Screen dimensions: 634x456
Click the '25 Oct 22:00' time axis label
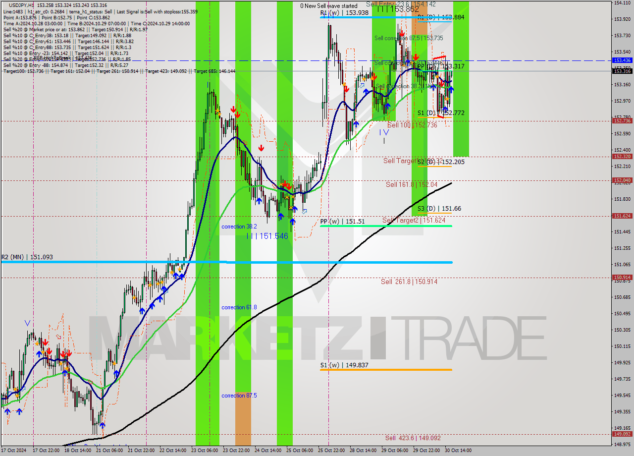click(x=331, y=451)
